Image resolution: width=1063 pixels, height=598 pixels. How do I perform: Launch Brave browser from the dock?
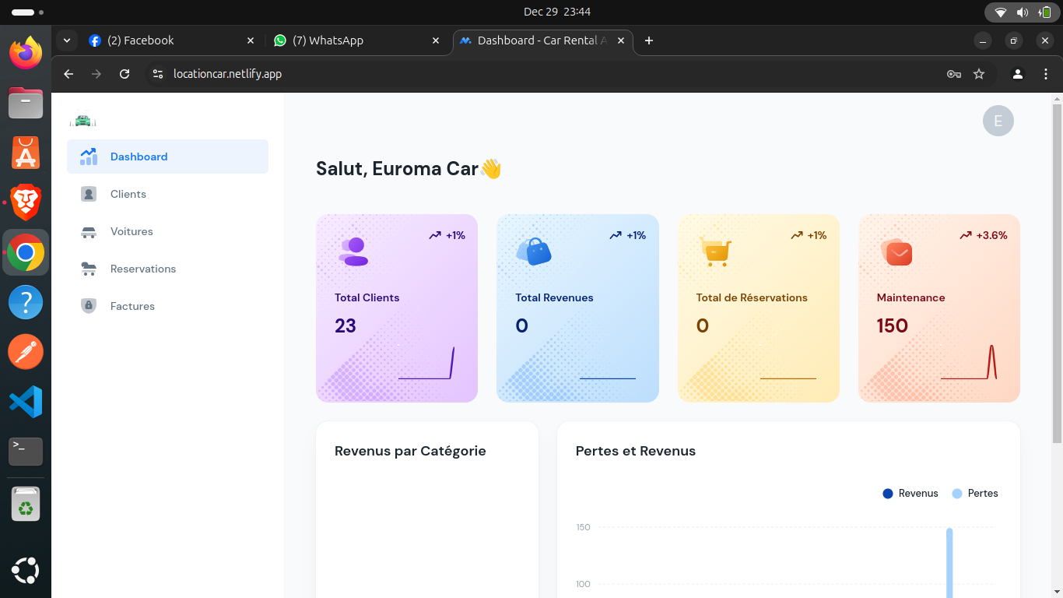[26, 202]
